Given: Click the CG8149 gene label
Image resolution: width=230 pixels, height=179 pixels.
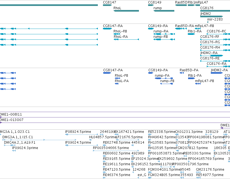Looking at the screenshot, I should point(155,2).
